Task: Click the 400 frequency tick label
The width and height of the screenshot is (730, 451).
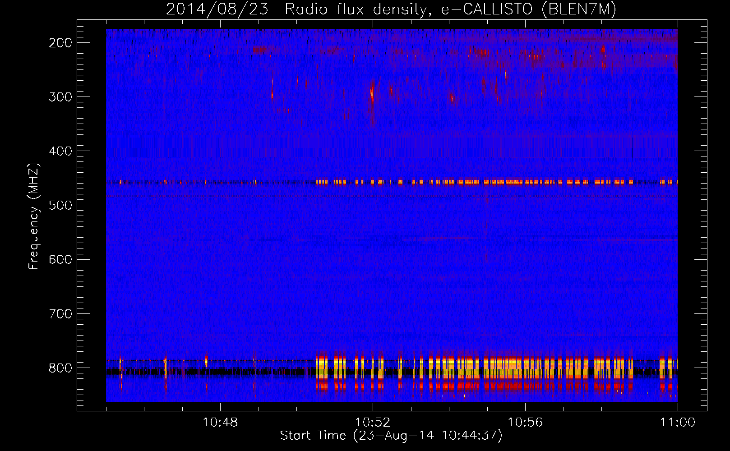Action: (60, 151)
